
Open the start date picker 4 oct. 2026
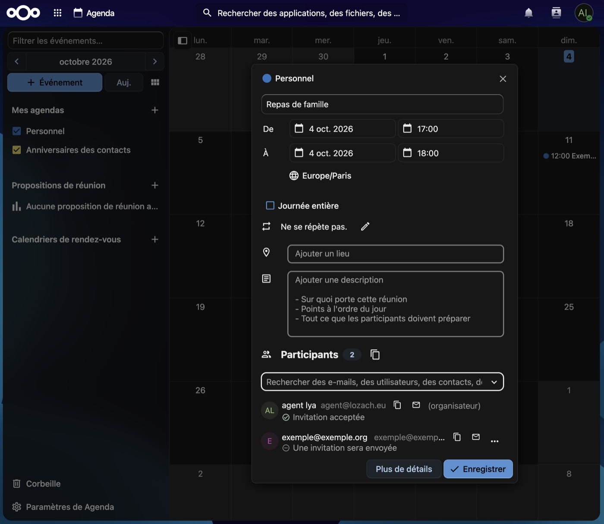(343, 129)
